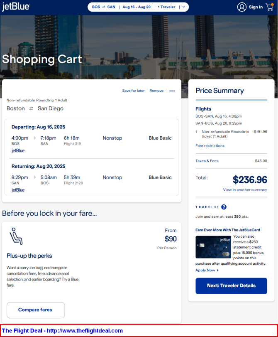
Task: Click View in another currency
Action: (x=245, y=190)
